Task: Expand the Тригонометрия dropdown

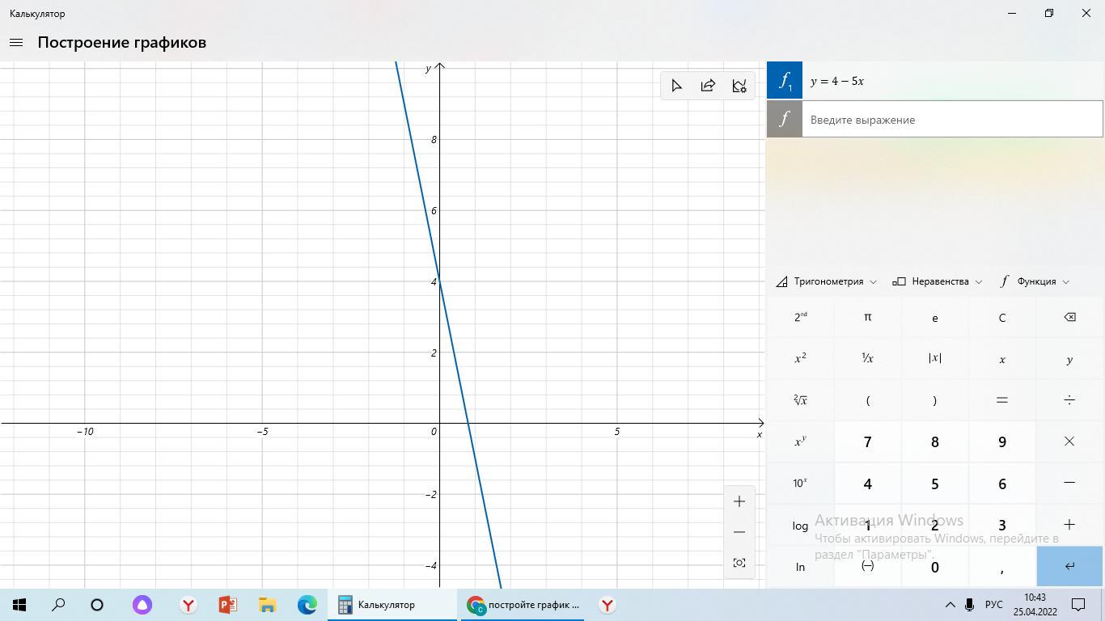Action: [x=826, y=281]
